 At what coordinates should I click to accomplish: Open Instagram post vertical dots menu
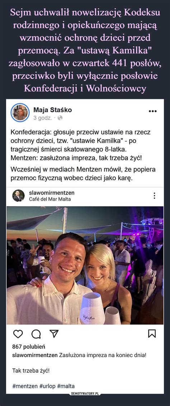[x=154, y=196]
